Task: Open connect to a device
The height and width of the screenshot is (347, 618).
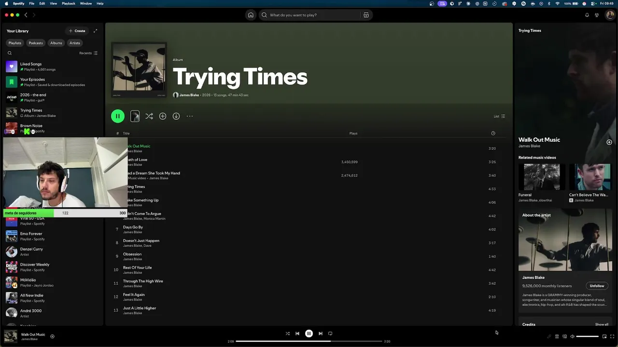Action: tap(564, 336)
